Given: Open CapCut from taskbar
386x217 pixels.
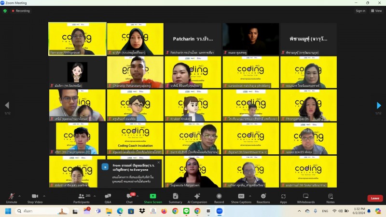Looking at the screenshot, I should click(208, 211).
